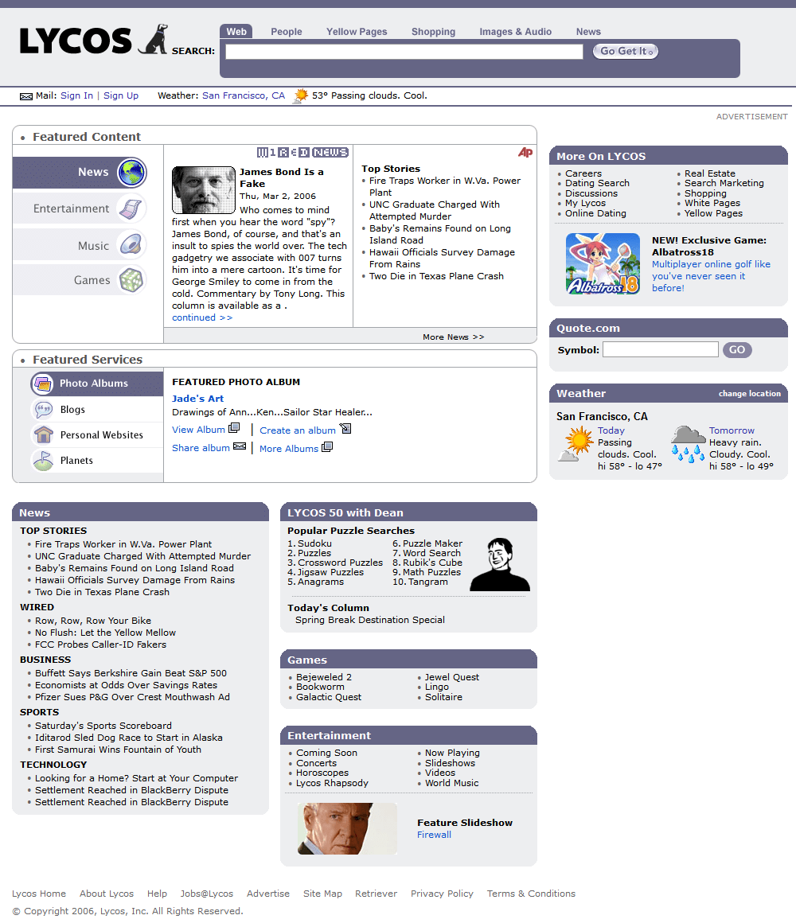Select the Games featured content tab
Screen dimensions: 796x923
point(80,280)
